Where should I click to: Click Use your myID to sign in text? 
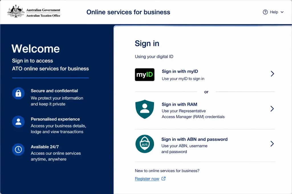click(183, 79)
